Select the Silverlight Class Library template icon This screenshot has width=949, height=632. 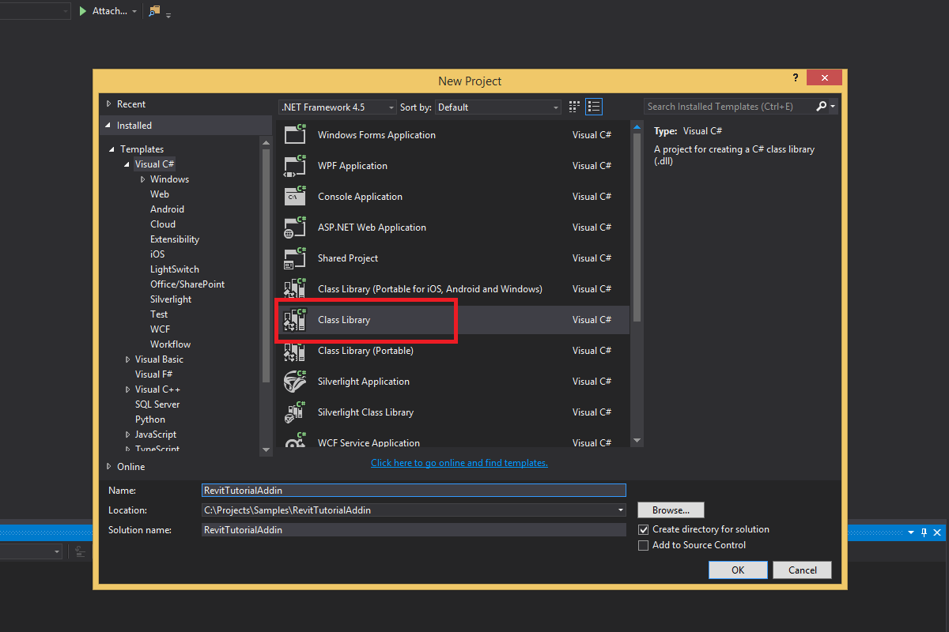(x=295, y=412)
